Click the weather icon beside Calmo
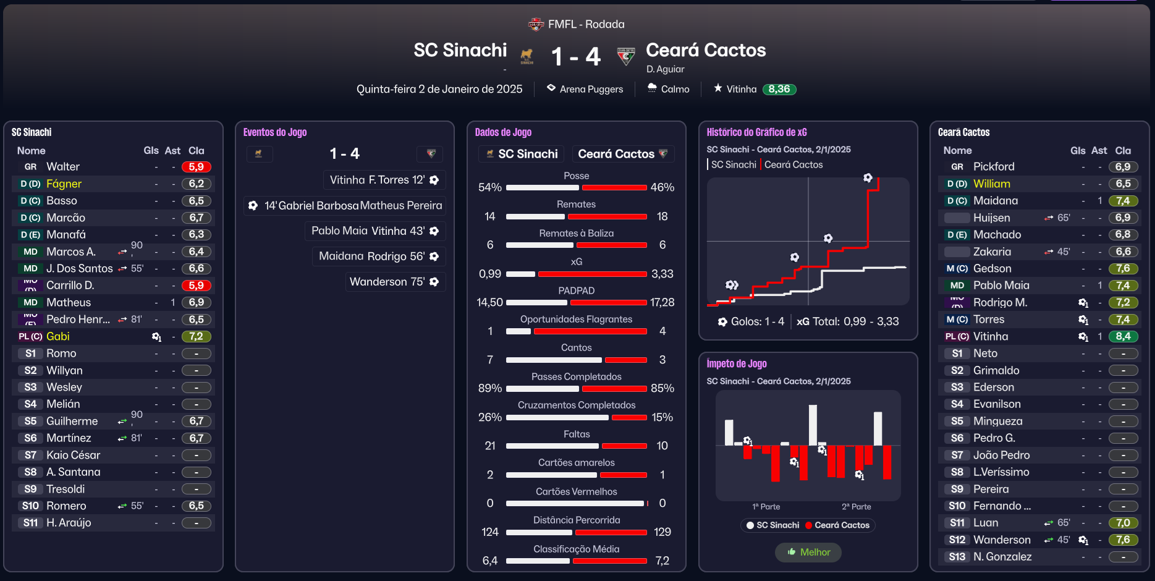Viewport: 1155px width, 581px height. pos(652,88)
